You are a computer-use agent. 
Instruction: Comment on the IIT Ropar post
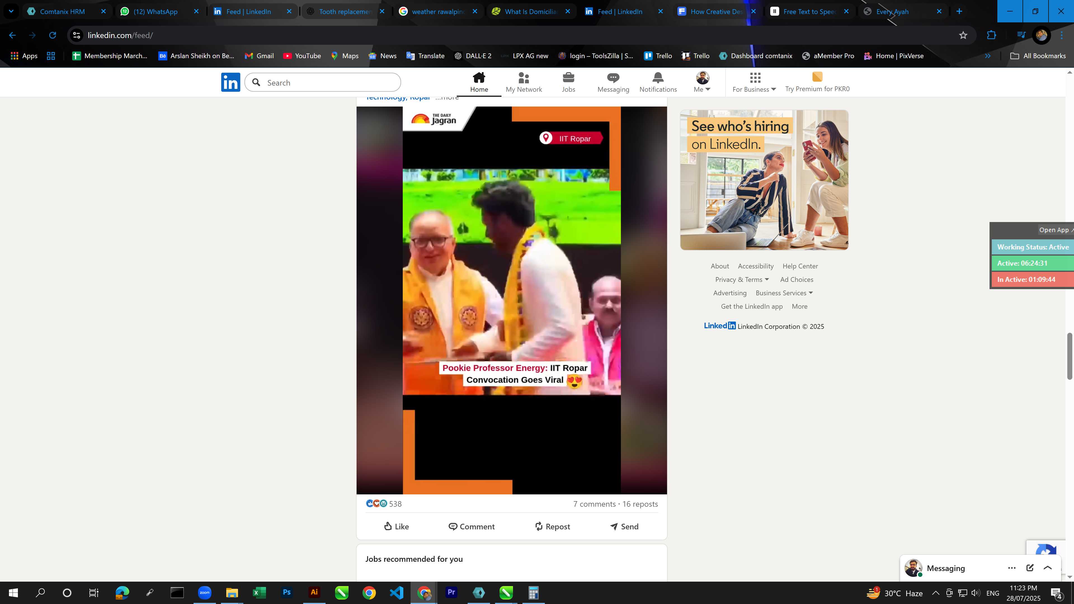point(472,527)
